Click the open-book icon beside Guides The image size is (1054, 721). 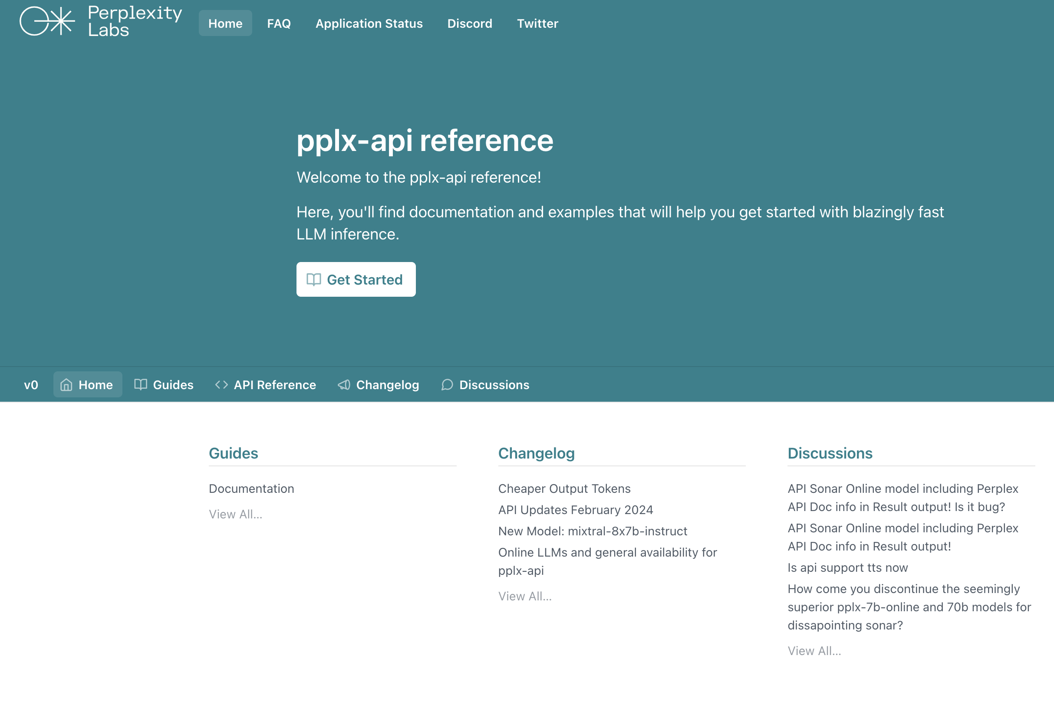pyautogui.click(x=141, y=385)
